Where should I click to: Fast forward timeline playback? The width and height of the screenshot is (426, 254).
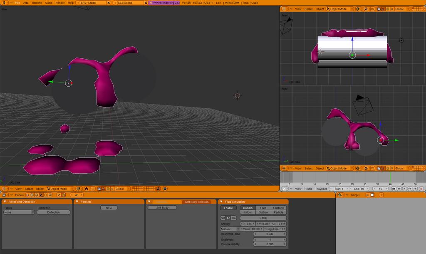coord(410,189)
